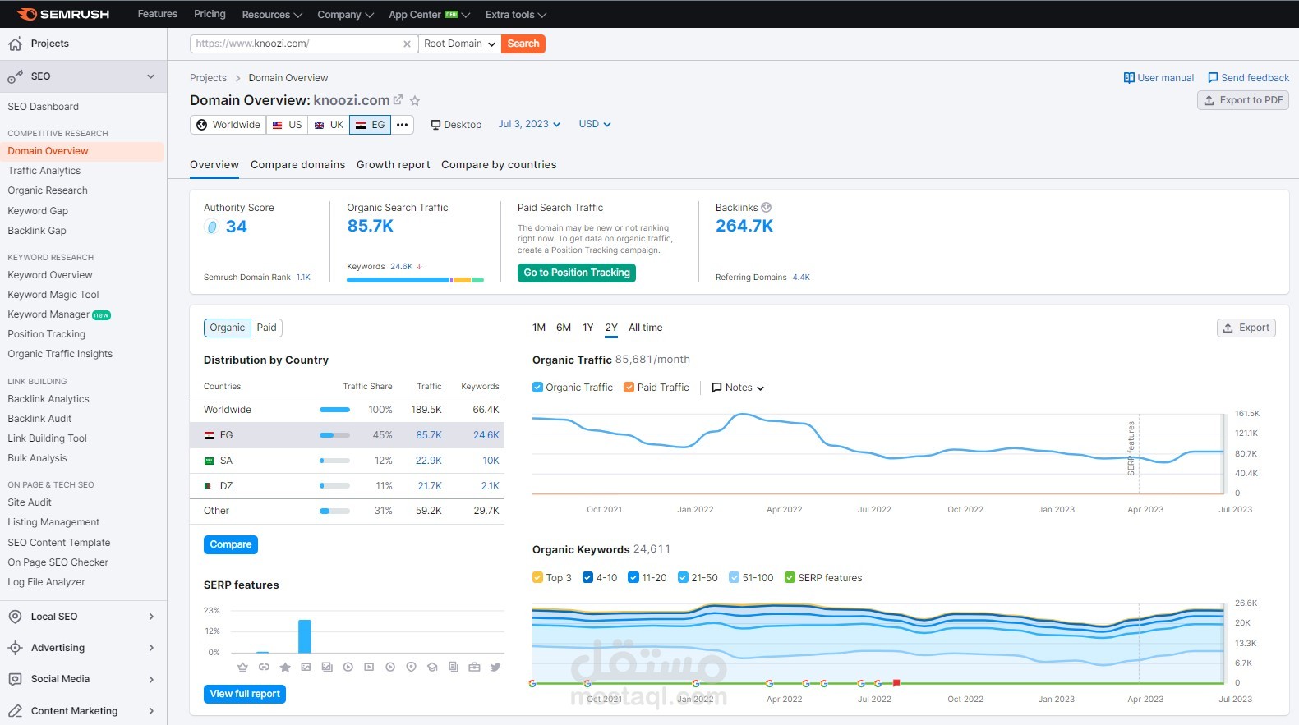Toggle the SERP features legend checkbox
The image size is (1299, 725).
790,578
